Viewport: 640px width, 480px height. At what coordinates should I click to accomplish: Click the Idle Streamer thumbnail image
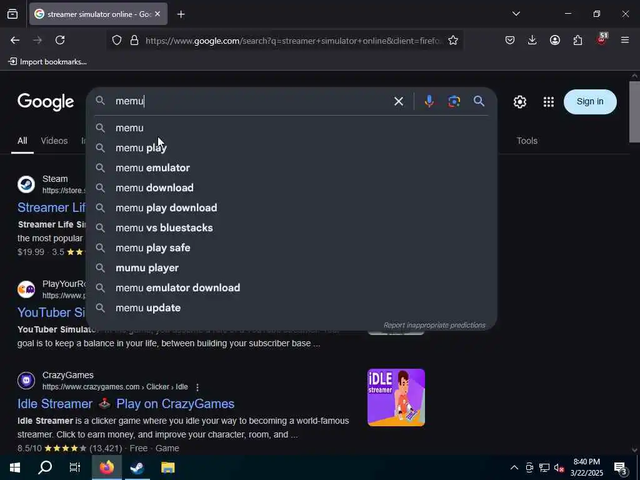click(396, 397)
